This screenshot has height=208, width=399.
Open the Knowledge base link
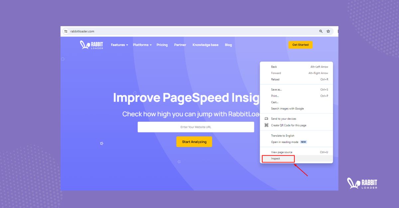point(205,45)
